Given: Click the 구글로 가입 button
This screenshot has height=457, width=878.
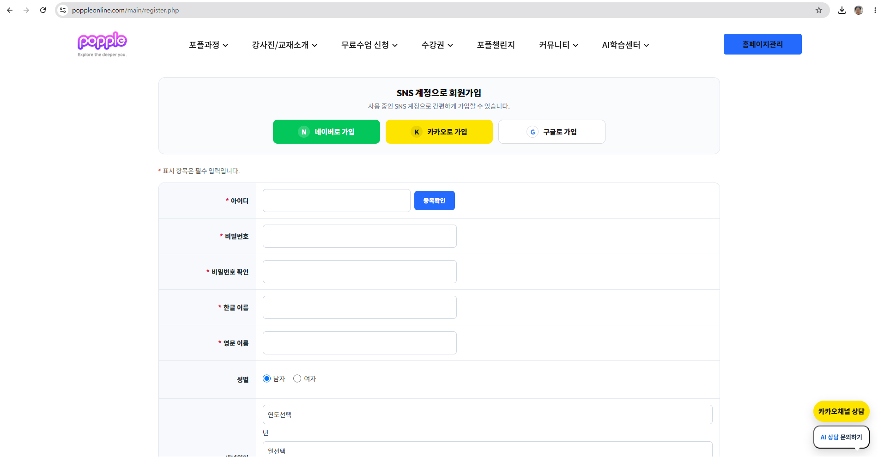Looking at the screenshot, I should 552,132.
